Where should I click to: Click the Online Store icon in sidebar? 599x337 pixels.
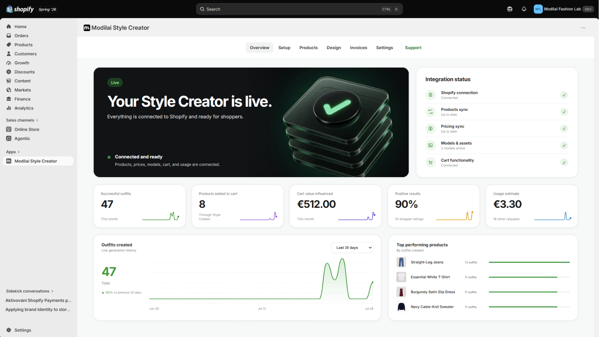(9, 129)
